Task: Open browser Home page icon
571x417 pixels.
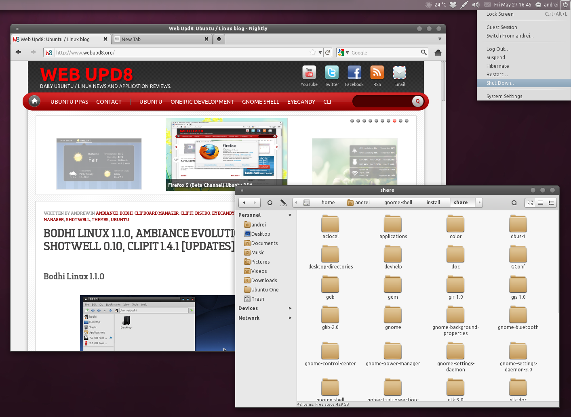Action: (x=438, y=52)
